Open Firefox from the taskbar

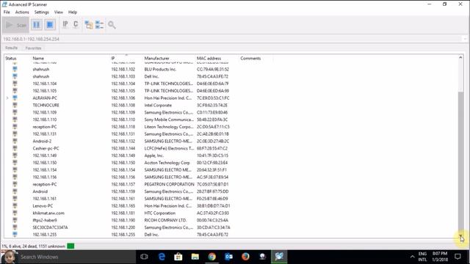point(245,257)
